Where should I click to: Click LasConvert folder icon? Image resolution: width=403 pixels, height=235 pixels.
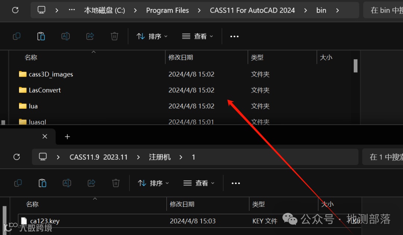point(23,90)
